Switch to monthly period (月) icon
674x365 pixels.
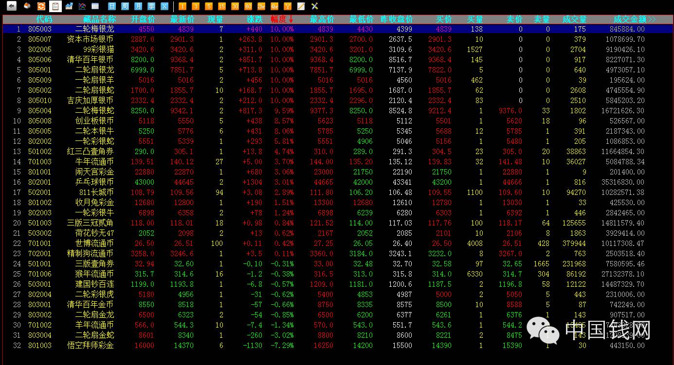point(138,6)
